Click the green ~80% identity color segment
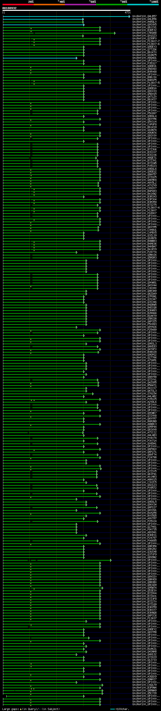This screenshot has width=161, height=711. pos(112,5)
